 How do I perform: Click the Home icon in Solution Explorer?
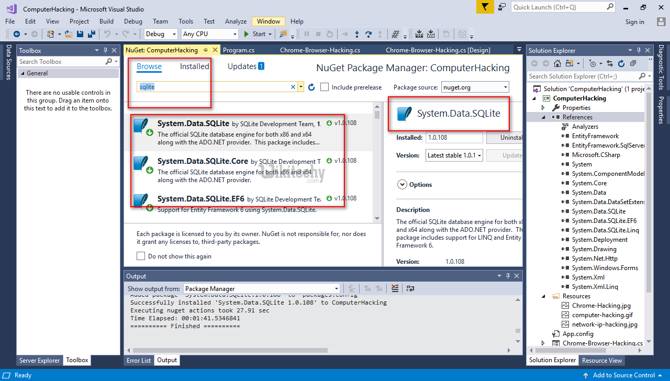pos(557,63)
